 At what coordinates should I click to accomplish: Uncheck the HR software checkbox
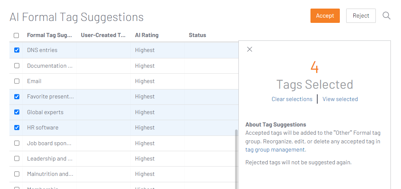click(17, 128)
